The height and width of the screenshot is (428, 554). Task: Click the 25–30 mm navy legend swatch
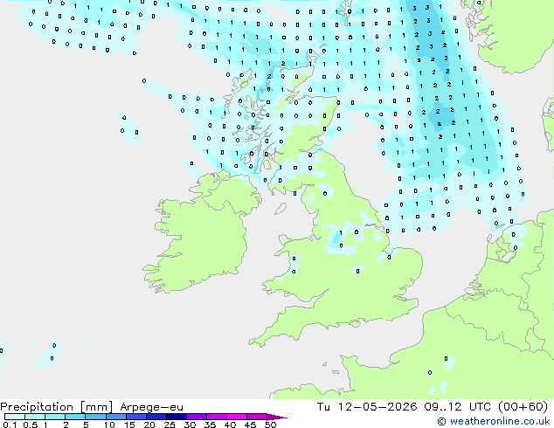[x=176, y=417]
